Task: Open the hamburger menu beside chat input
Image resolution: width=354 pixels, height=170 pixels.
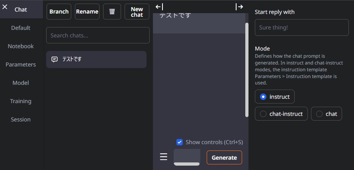Action: point(164,157)
